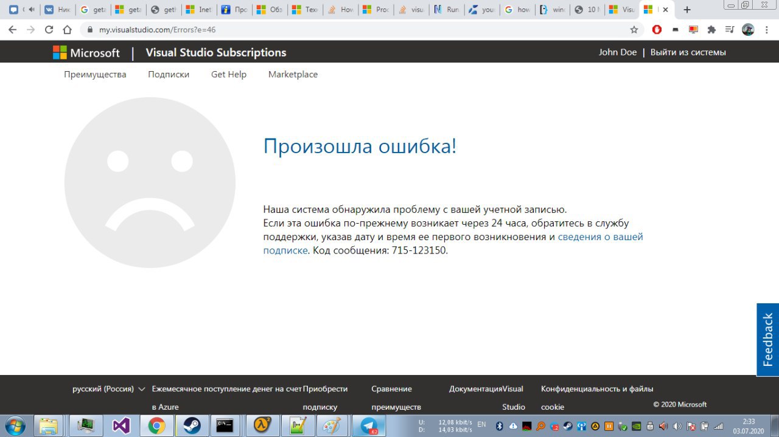This screenshot has height=437, width=779.
Task: Open the browser home page icon
Action: [68, 30]
